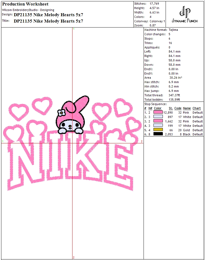Click the Stops value 6
Viewport: 205px width, 260px height.
tap(169, 39)
